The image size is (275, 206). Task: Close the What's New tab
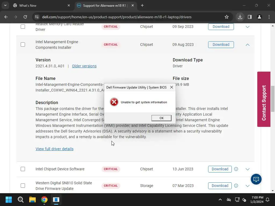coord(69,5)
